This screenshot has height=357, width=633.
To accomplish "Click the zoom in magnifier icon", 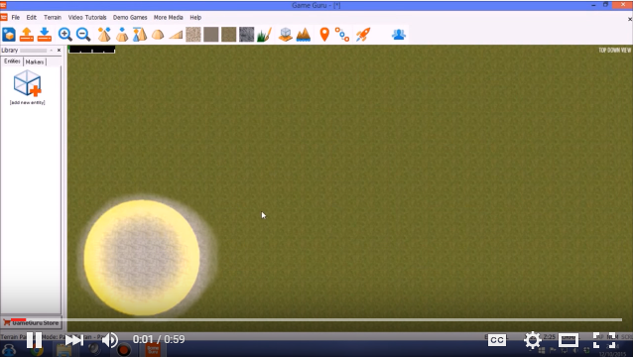I will pyautogui.click(x=65, y=35).
